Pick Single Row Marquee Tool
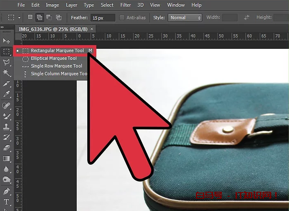 (56, 66)
